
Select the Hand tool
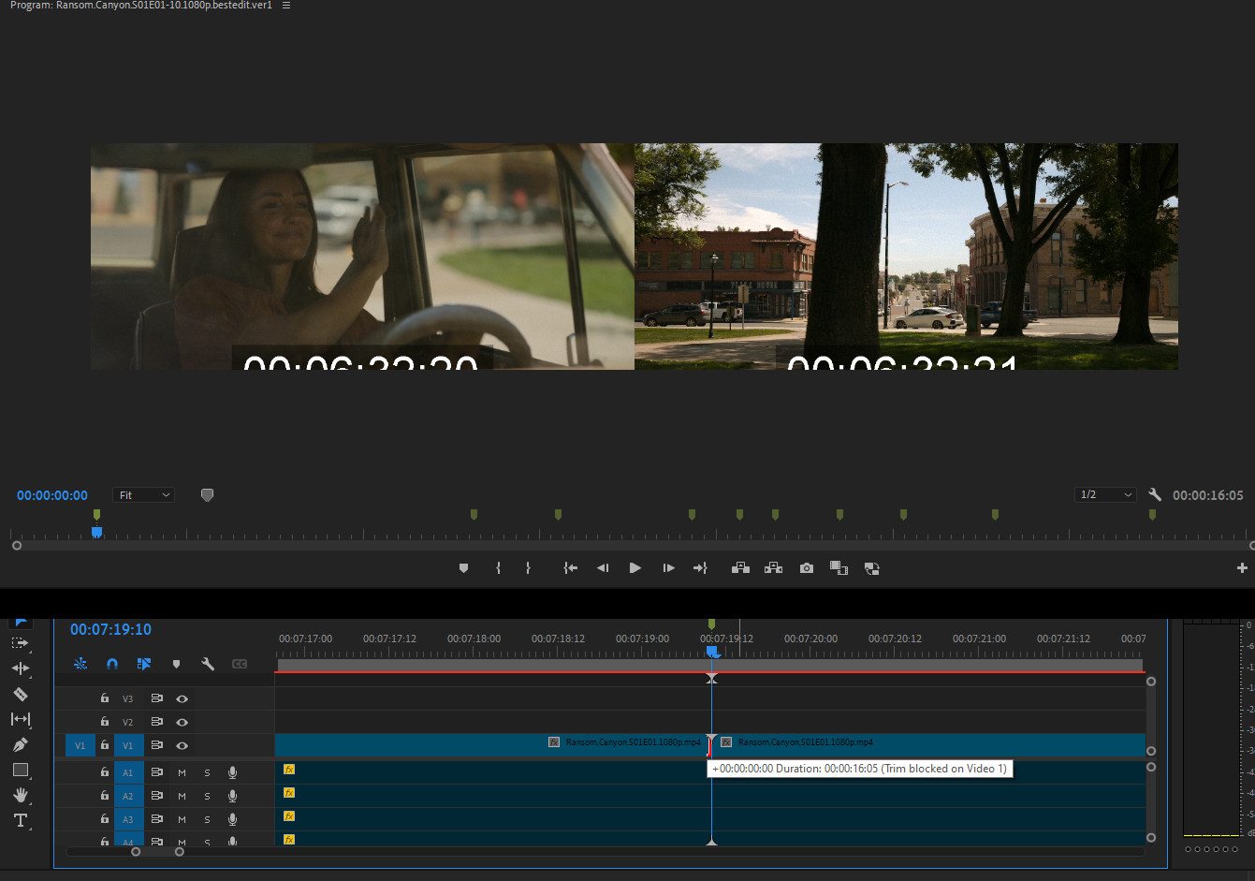pos(20,795)
